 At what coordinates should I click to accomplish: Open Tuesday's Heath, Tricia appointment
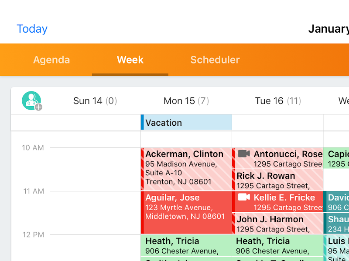(278, 245)
